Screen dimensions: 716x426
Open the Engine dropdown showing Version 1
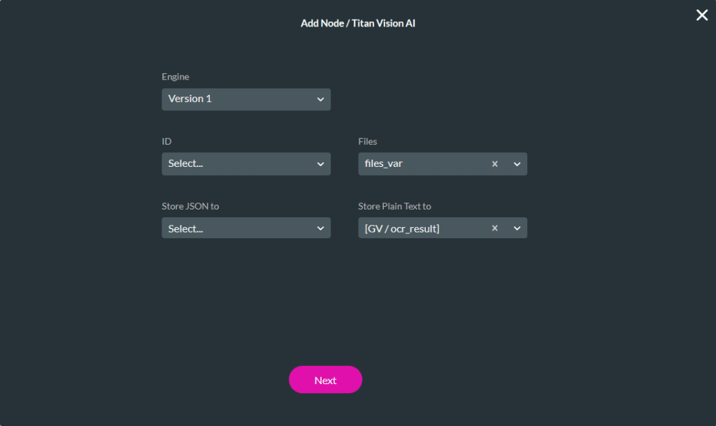[246, 99]
